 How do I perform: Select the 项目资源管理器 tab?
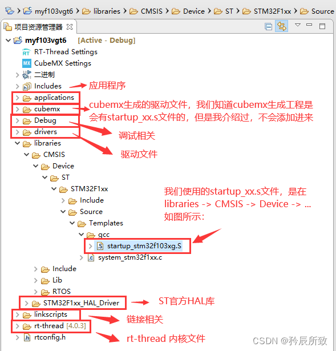point(38,27)
